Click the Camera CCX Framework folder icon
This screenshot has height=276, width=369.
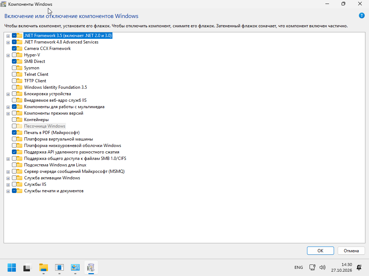point(19,49)
